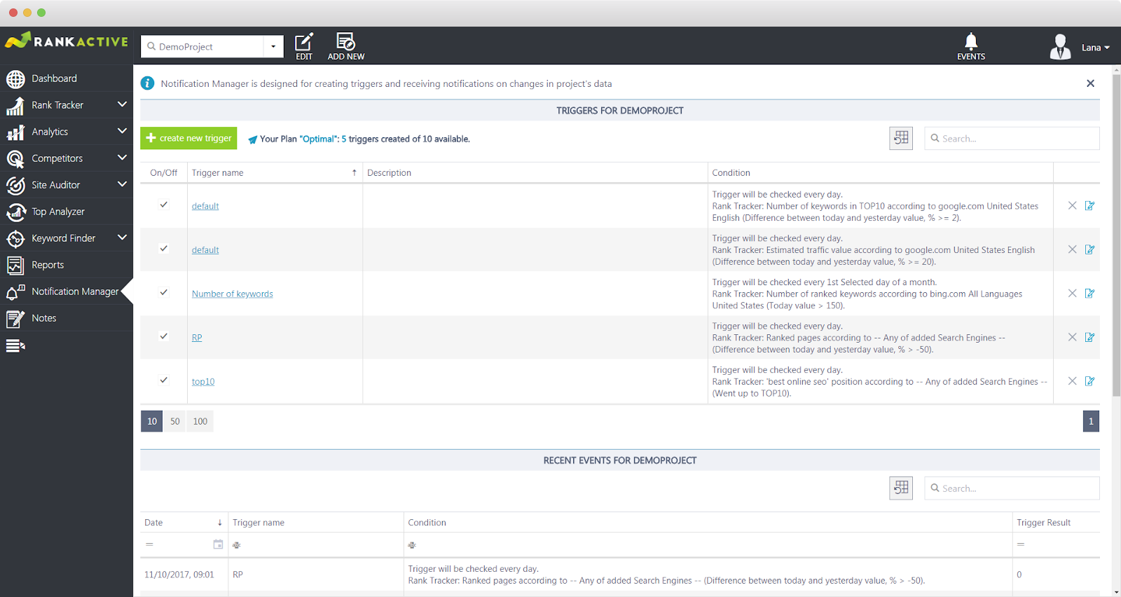Click the Site Auditor icon
Viewport: 1121px width, 597px height.
tap(15, 186)
